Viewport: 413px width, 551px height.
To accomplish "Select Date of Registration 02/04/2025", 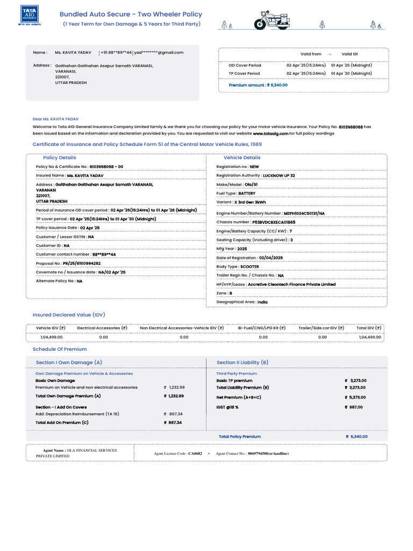I will 250,258.
